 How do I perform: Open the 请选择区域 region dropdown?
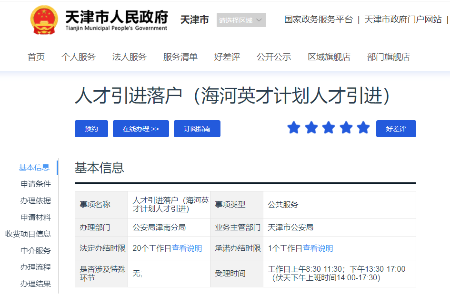pos(241,20)
